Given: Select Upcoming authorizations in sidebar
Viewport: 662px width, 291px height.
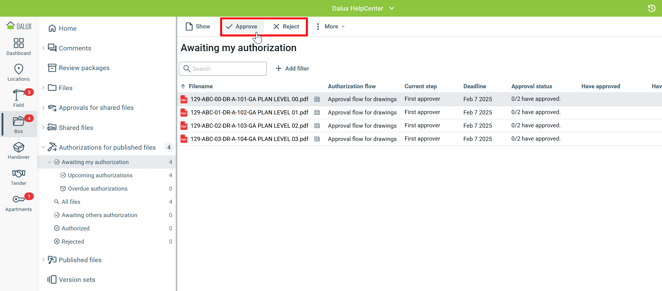Looking at the screenshot, I should (100, 175).
